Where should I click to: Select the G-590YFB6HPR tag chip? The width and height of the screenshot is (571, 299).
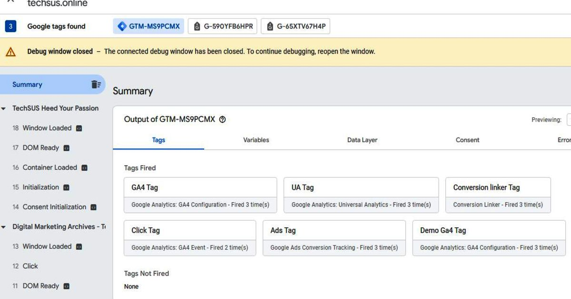point(223,27)
